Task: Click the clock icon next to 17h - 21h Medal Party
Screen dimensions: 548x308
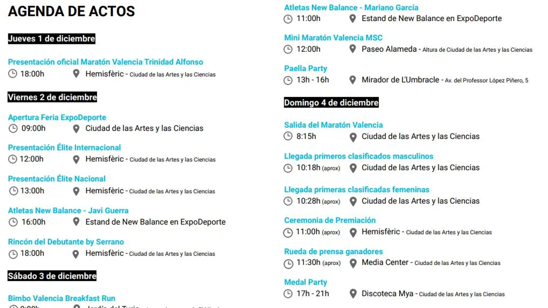Action: (x=288, y=294)
